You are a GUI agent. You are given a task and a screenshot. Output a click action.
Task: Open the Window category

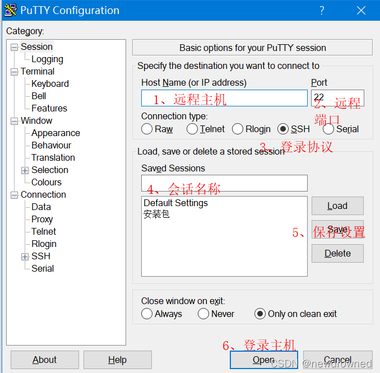click(x=36, y=120)
